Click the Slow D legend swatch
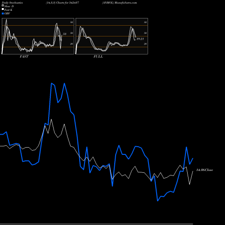225x225 pixels. tap(3, 5)
